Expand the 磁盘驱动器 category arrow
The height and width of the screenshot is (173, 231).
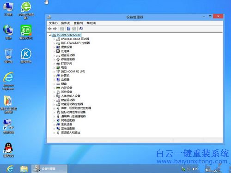[54, 55]
